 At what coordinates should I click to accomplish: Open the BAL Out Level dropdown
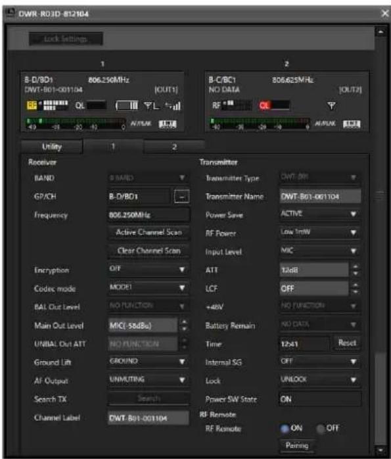pyautogui.click(x=149, y=306)
